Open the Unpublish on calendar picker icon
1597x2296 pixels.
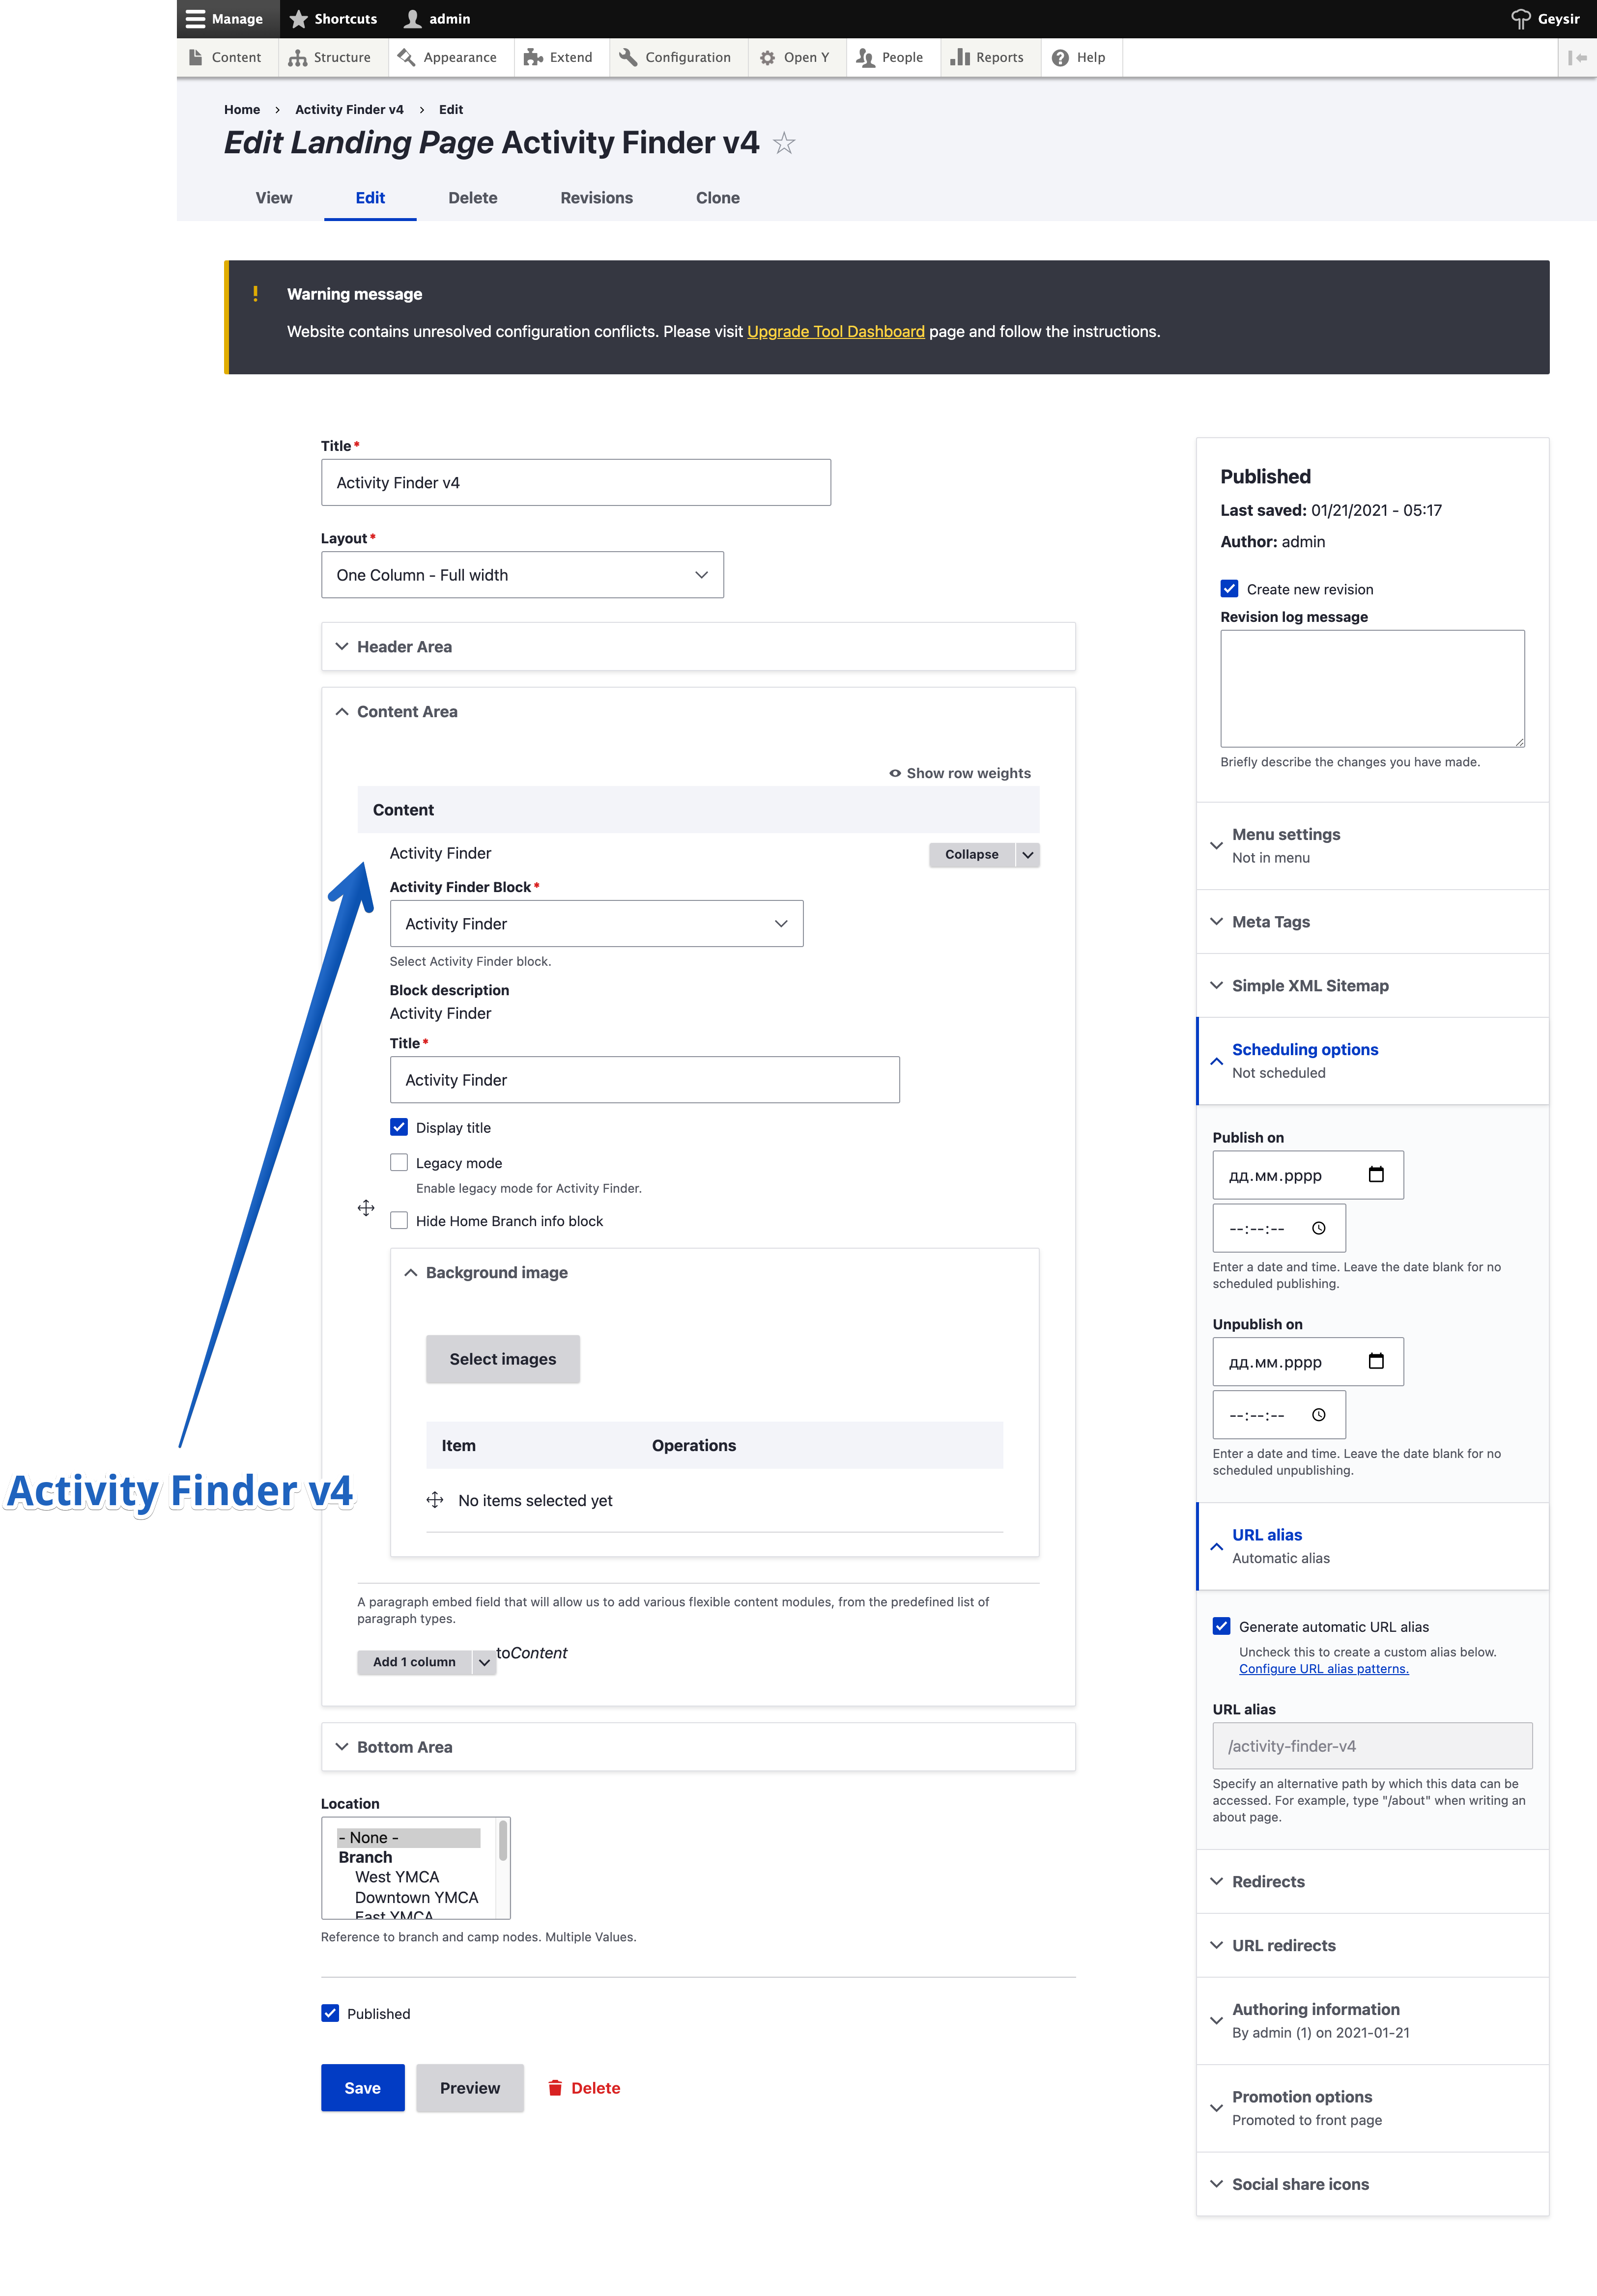(1376, 1361)
